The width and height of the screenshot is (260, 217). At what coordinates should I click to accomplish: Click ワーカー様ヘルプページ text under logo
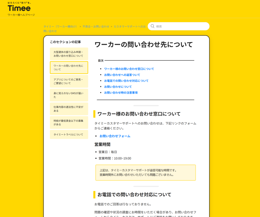21,15
